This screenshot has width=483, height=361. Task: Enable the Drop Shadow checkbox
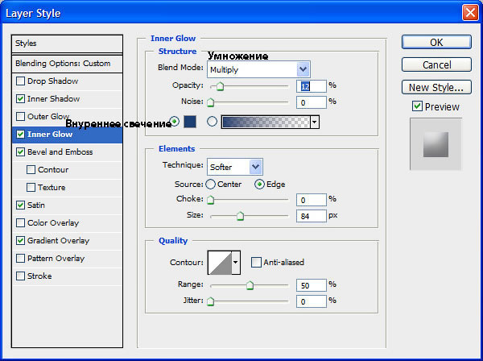tap(20, 81)
